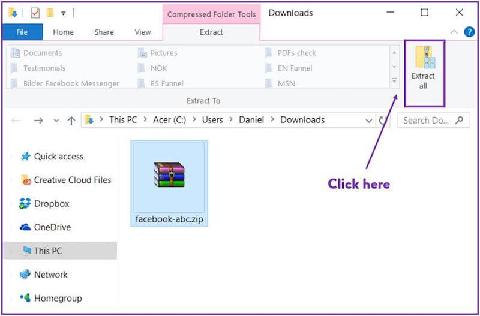Click the New folder quick access icon
This screenshot has width=480, height=316.
50,13
